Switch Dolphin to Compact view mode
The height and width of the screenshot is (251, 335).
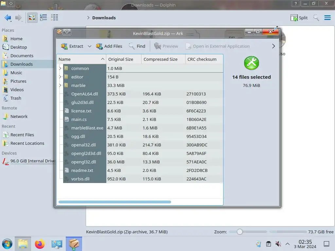[x=44, y=18]
